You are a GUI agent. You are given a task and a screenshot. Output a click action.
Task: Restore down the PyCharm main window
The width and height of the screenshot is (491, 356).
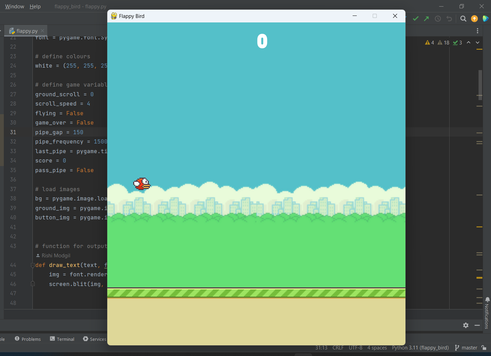[x=462, y=6]
